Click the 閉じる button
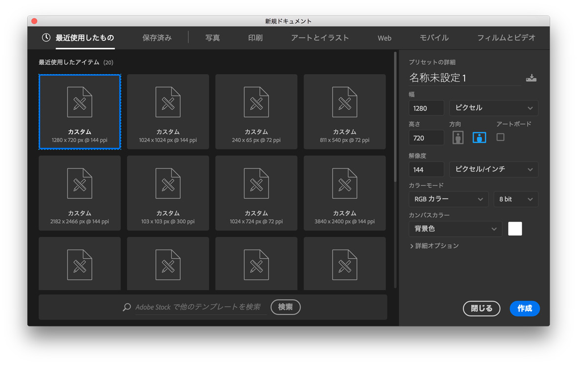Image resolution: width=577 pixels, height=365 pixels. [481, 308]
